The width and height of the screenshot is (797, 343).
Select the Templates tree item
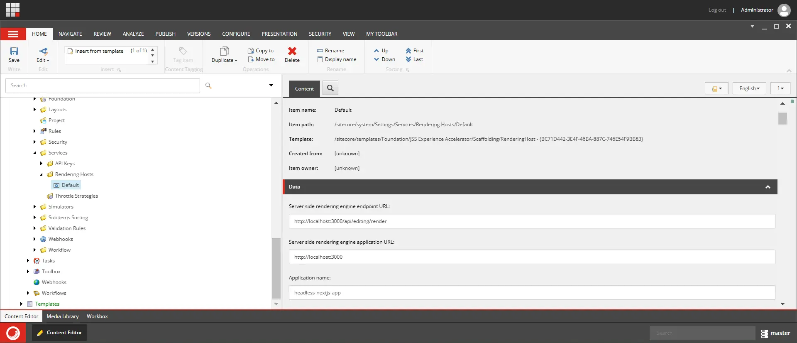pos(47,304)
